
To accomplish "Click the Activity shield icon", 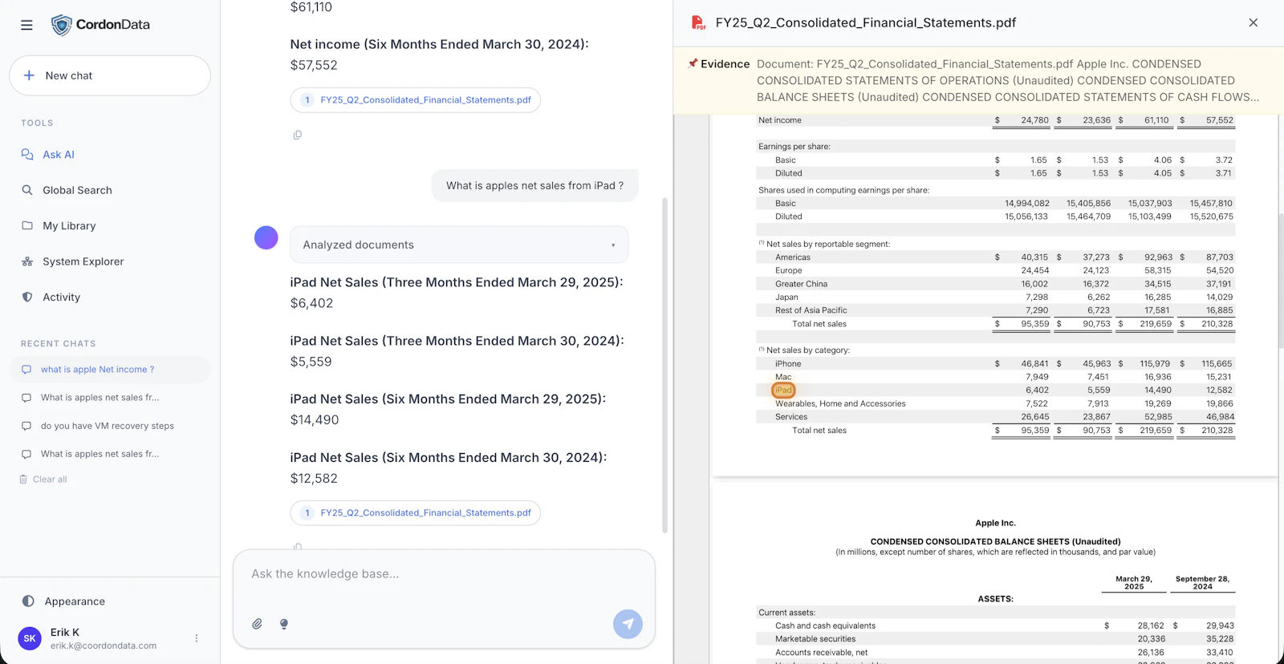I will [x=27, y=297].
